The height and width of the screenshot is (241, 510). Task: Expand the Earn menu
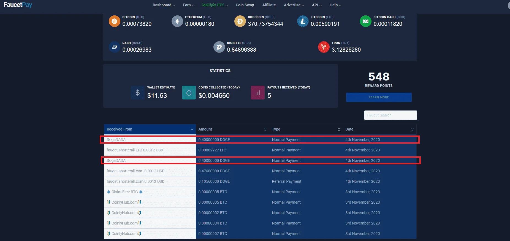click(x=189, y=5)
